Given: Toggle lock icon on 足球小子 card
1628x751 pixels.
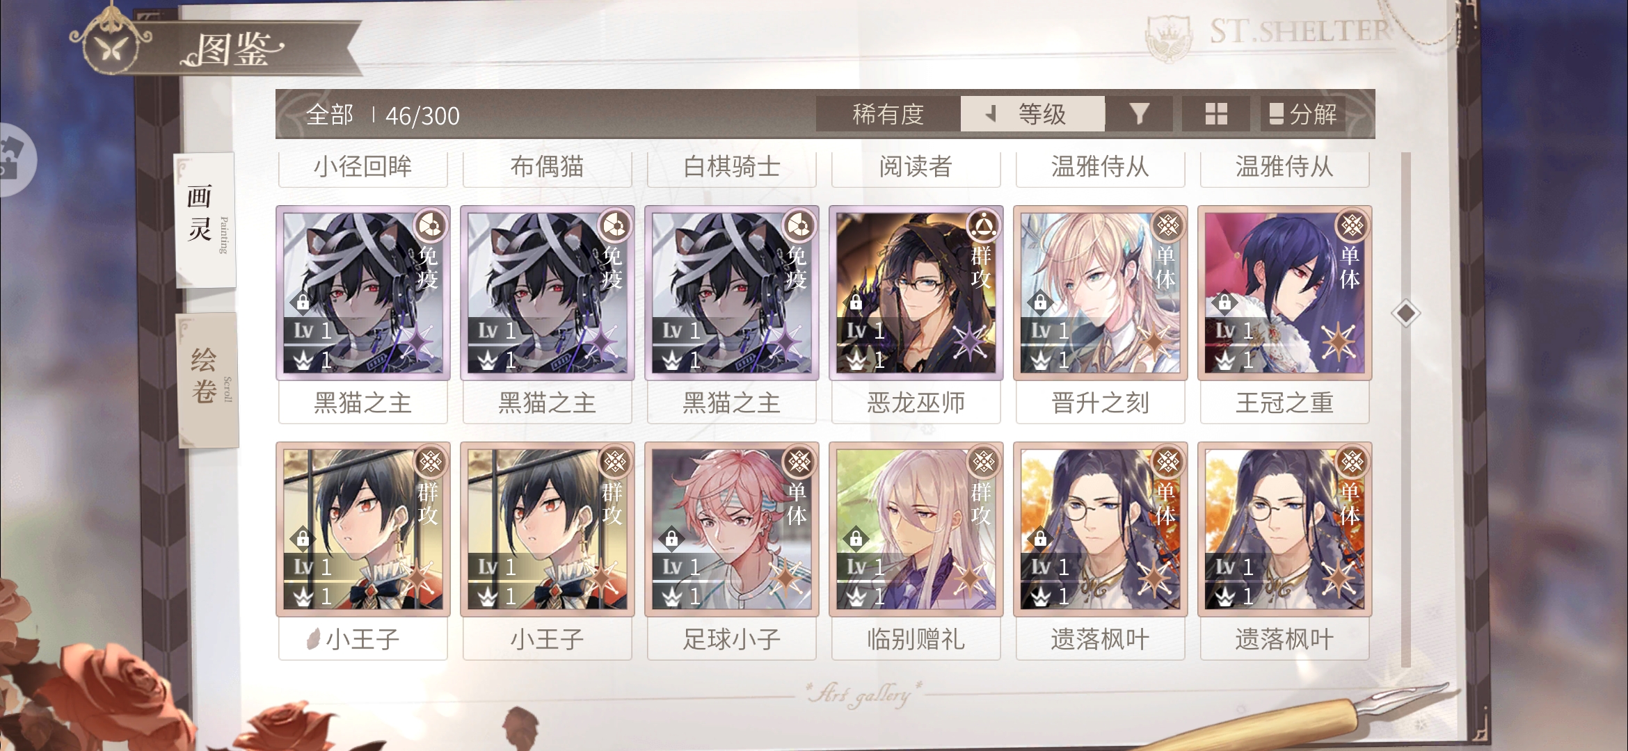Looking at the screenshot, I should click(x=671, y=538).
